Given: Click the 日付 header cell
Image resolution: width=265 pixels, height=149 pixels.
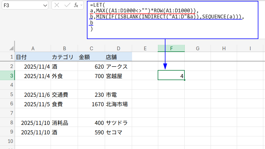Looking at the screenshot, I should tap(33, 57).
